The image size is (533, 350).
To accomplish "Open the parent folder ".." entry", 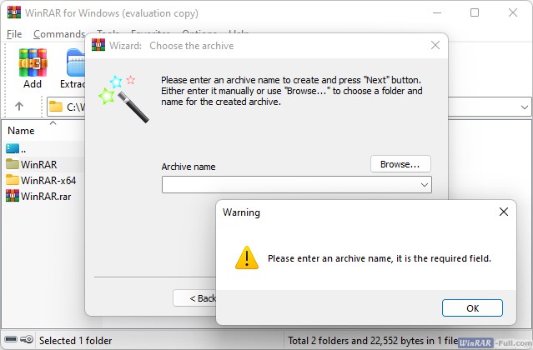I will [25, 148].
